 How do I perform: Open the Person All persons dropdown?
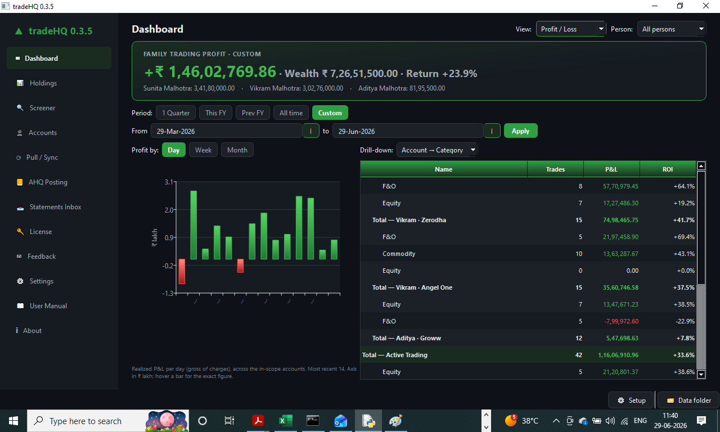click(672, 29)
